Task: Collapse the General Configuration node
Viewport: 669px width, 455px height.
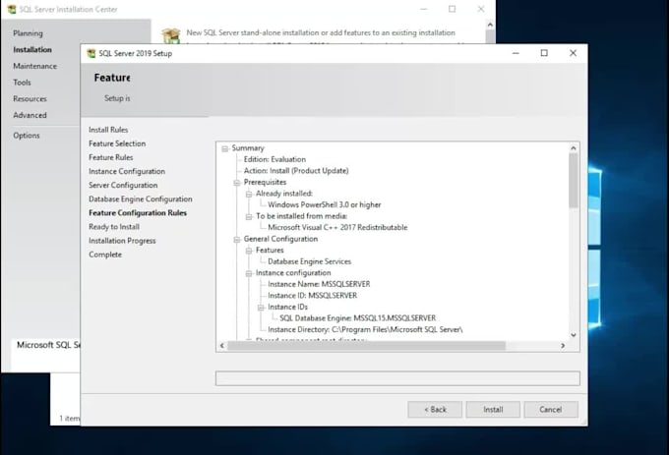Action: (x=237, y=240)
